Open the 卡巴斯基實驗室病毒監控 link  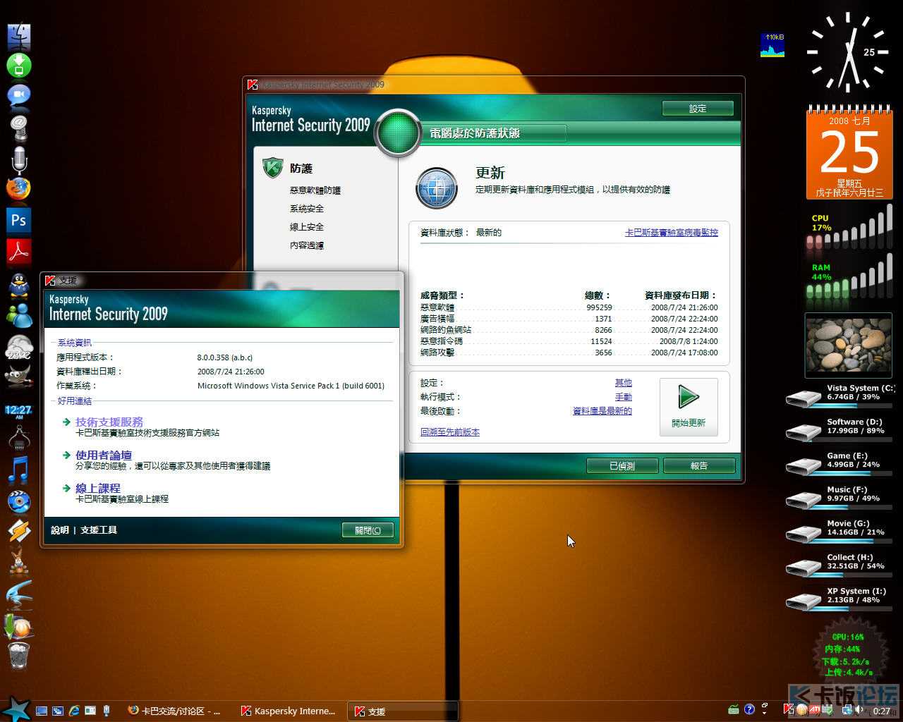pos(672,233)
